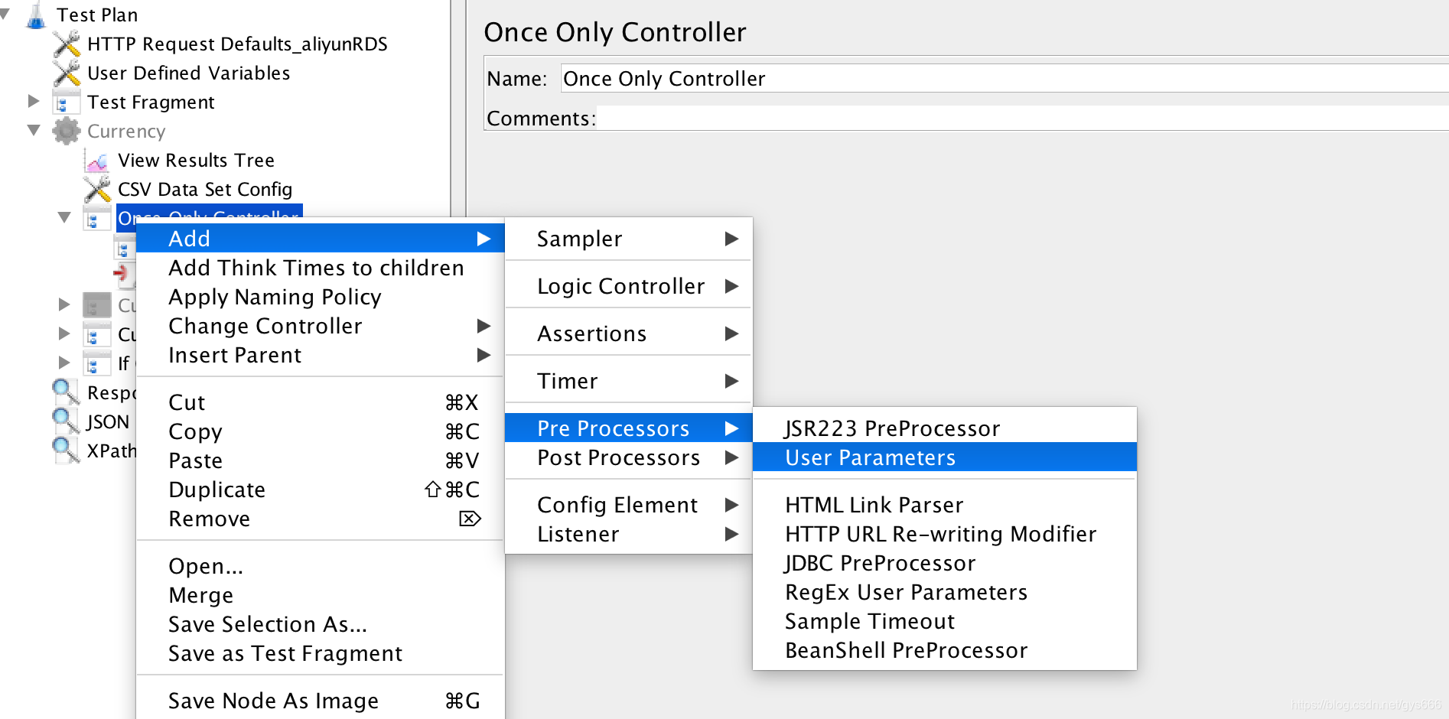Select Cut from context menu

pos(320,402)
